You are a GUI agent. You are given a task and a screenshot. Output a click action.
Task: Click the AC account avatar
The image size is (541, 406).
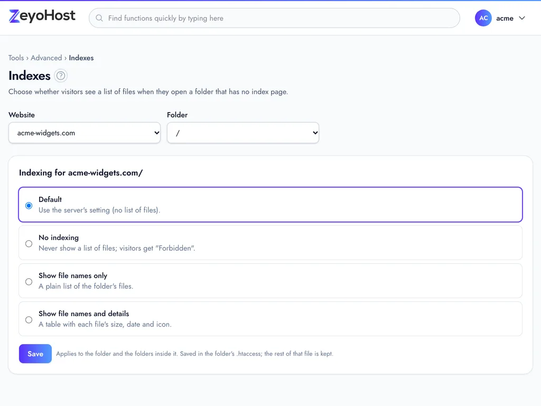click(483, 18)
